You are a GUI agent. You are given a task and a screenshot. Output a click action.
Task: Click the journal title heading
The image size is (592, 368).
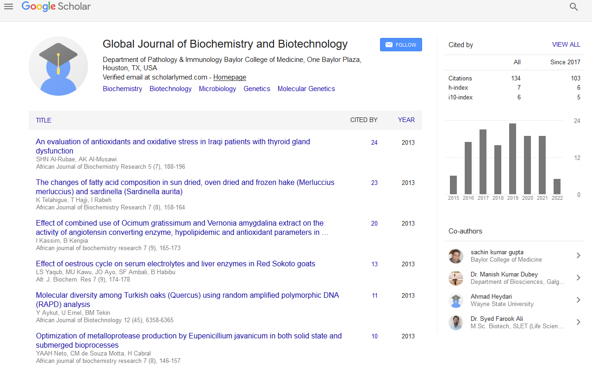[225, 44]
